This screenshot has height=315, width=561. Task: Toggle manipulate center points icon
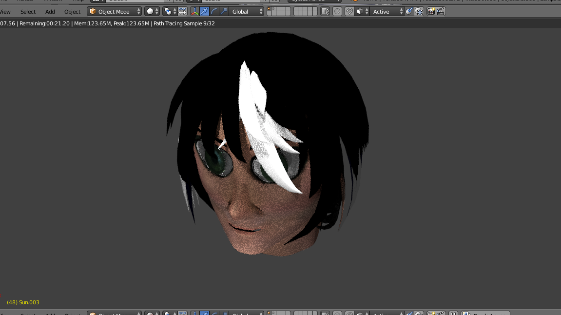tap(182, 11)
